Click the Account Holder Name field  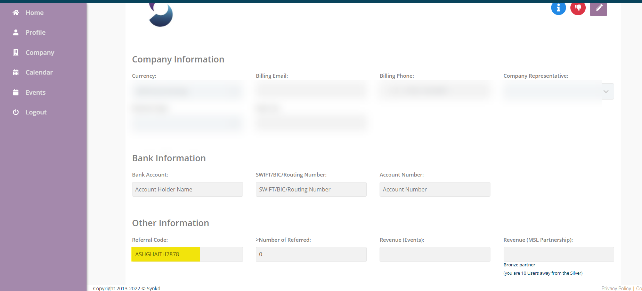pyautogui.click(x=187, y=189)
